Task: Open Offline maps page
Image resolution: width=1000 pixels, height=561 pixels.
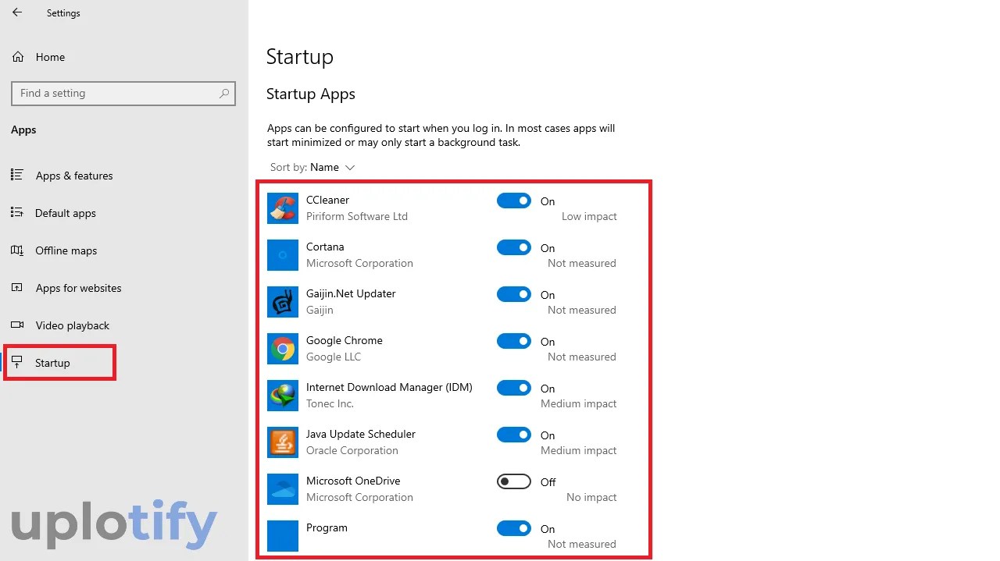Action: pyautogui.click(x=66, y=250)
